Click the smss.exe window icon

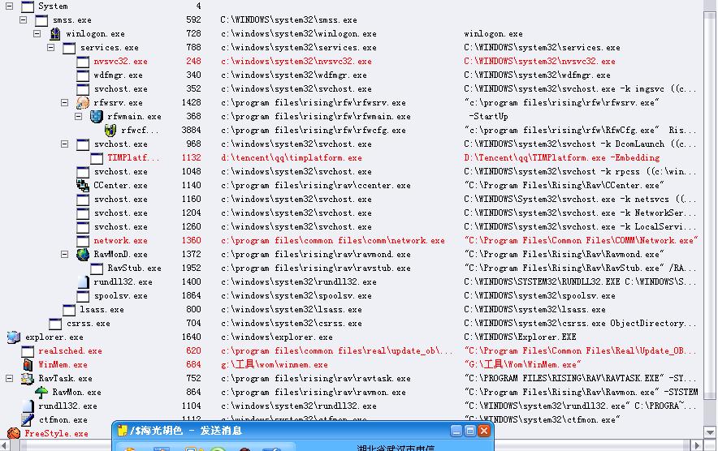point(41,20)
